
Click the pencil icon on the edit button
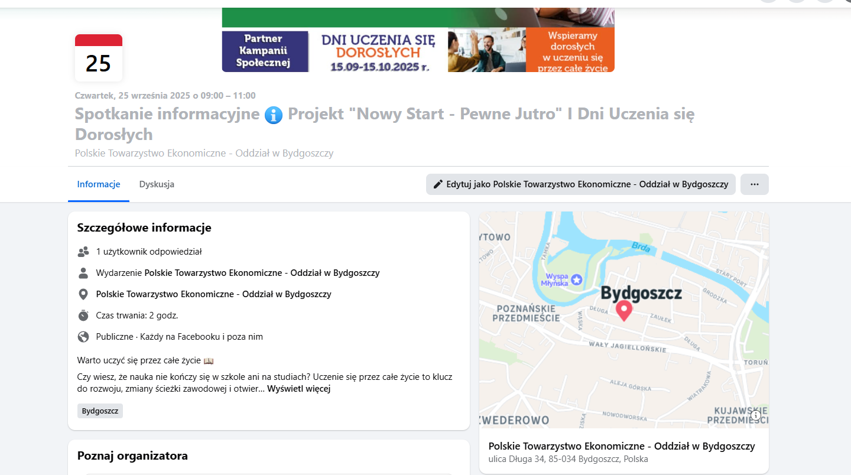click(x=438, y=184)
